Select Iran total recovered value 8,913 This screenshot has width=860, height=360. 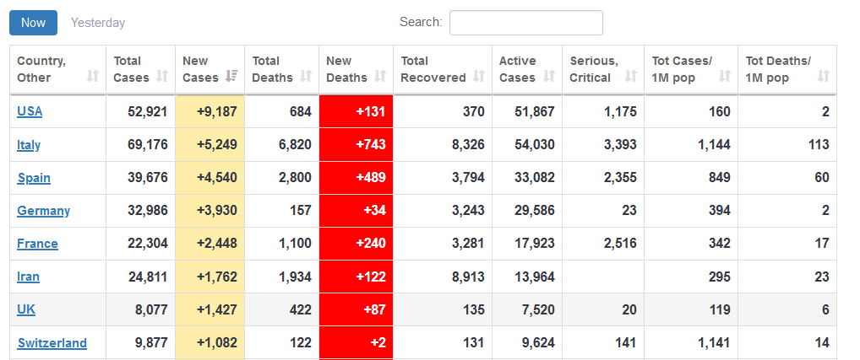pos(468,277)
